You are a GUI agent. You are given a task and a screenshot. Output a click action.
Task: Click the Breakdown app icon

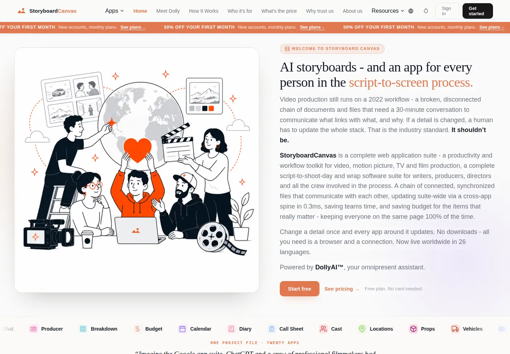83,329
